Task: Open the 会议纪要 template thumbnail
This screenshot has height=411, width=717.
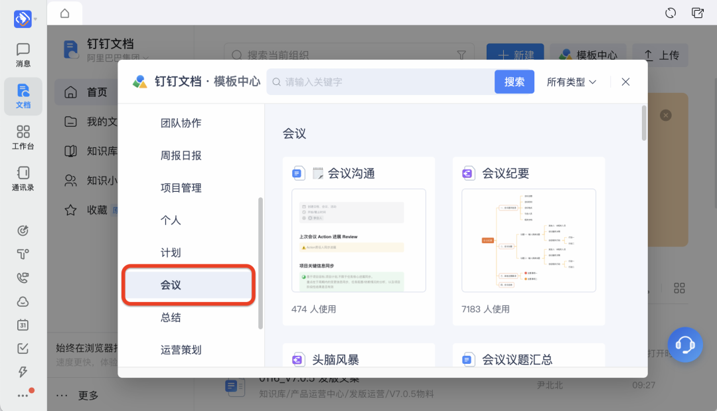Action: point(528,240)
